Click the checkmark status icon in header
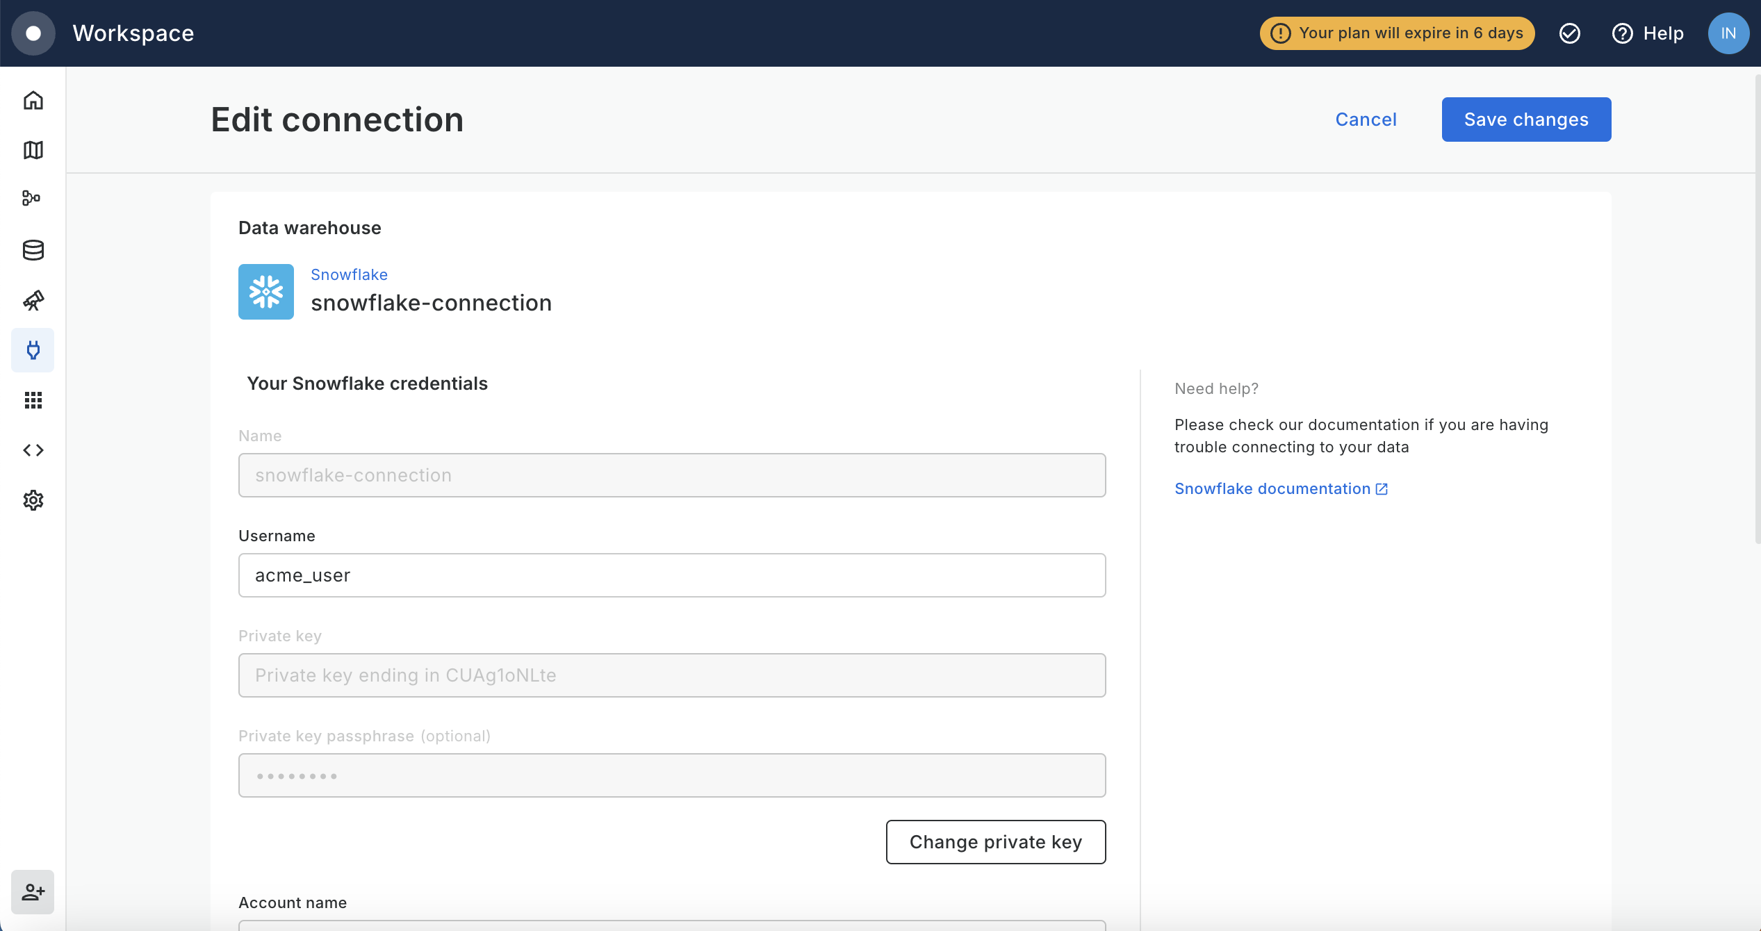Screen dimensions: 1761x931 pos(1570,33)
